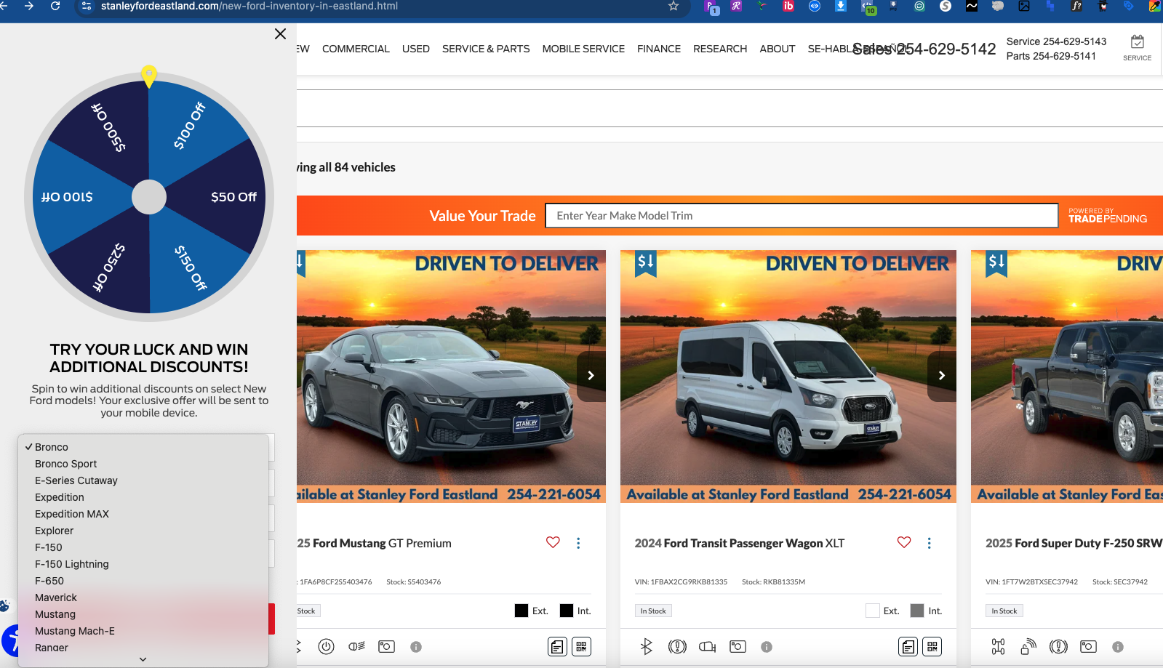This screenshot has width=1163, height=668.
Task: View Super Duty four-wheel drive icon
Action: coord(998,646)
